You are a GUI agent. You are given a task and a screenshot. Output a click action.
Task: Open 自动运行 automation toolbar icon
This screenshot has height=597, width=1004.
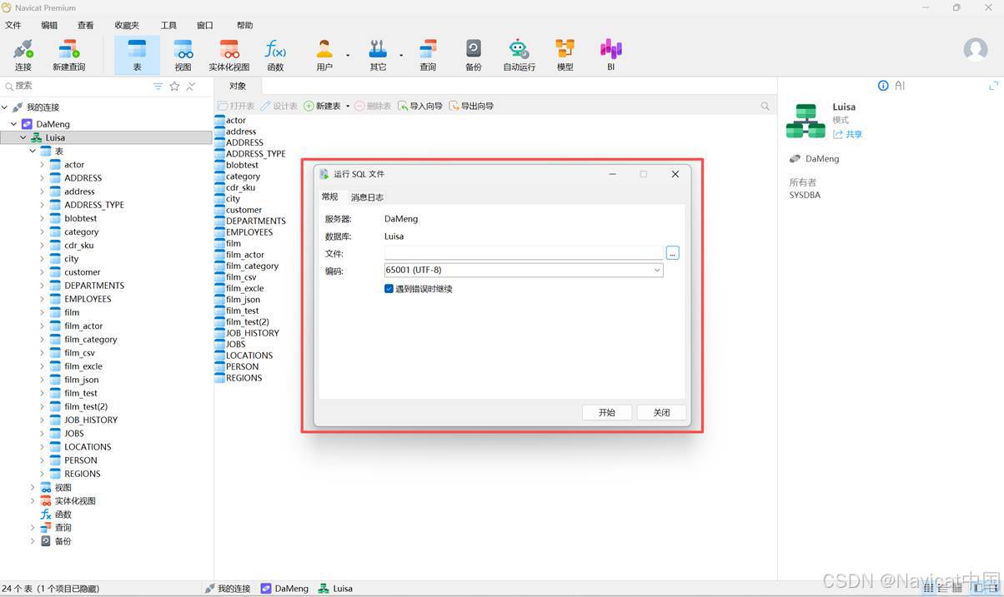click(x=519, y=55)
